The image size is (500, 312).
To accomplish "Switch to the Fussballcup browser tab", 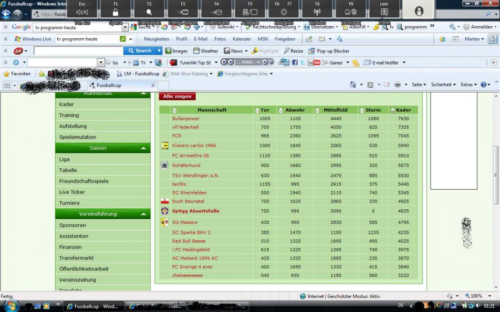I will coord(122,85).
